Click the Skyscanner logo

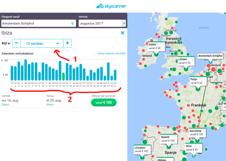(111, 6)
